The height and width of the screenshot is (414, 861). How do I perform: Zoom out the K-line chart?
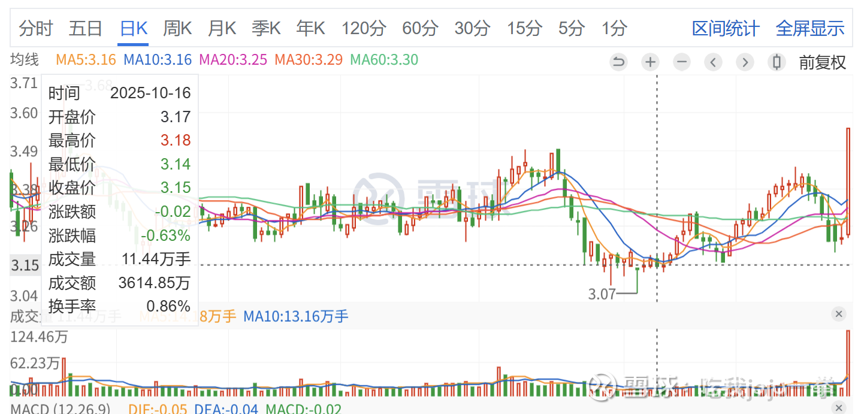tap(681, 62)
